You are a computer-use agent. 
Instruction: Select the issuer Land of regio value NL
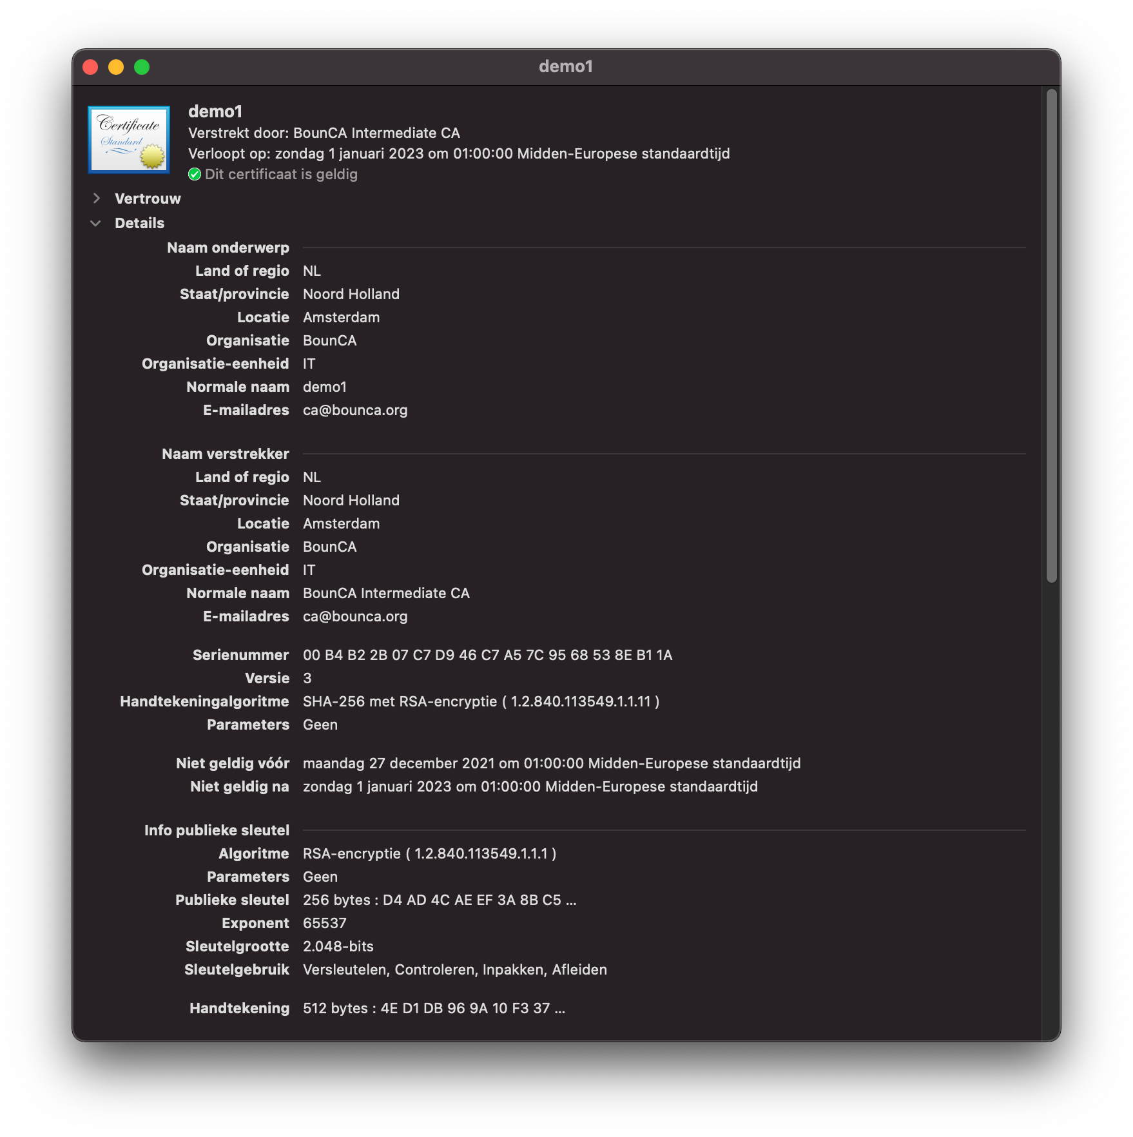[x=312, y=478]
